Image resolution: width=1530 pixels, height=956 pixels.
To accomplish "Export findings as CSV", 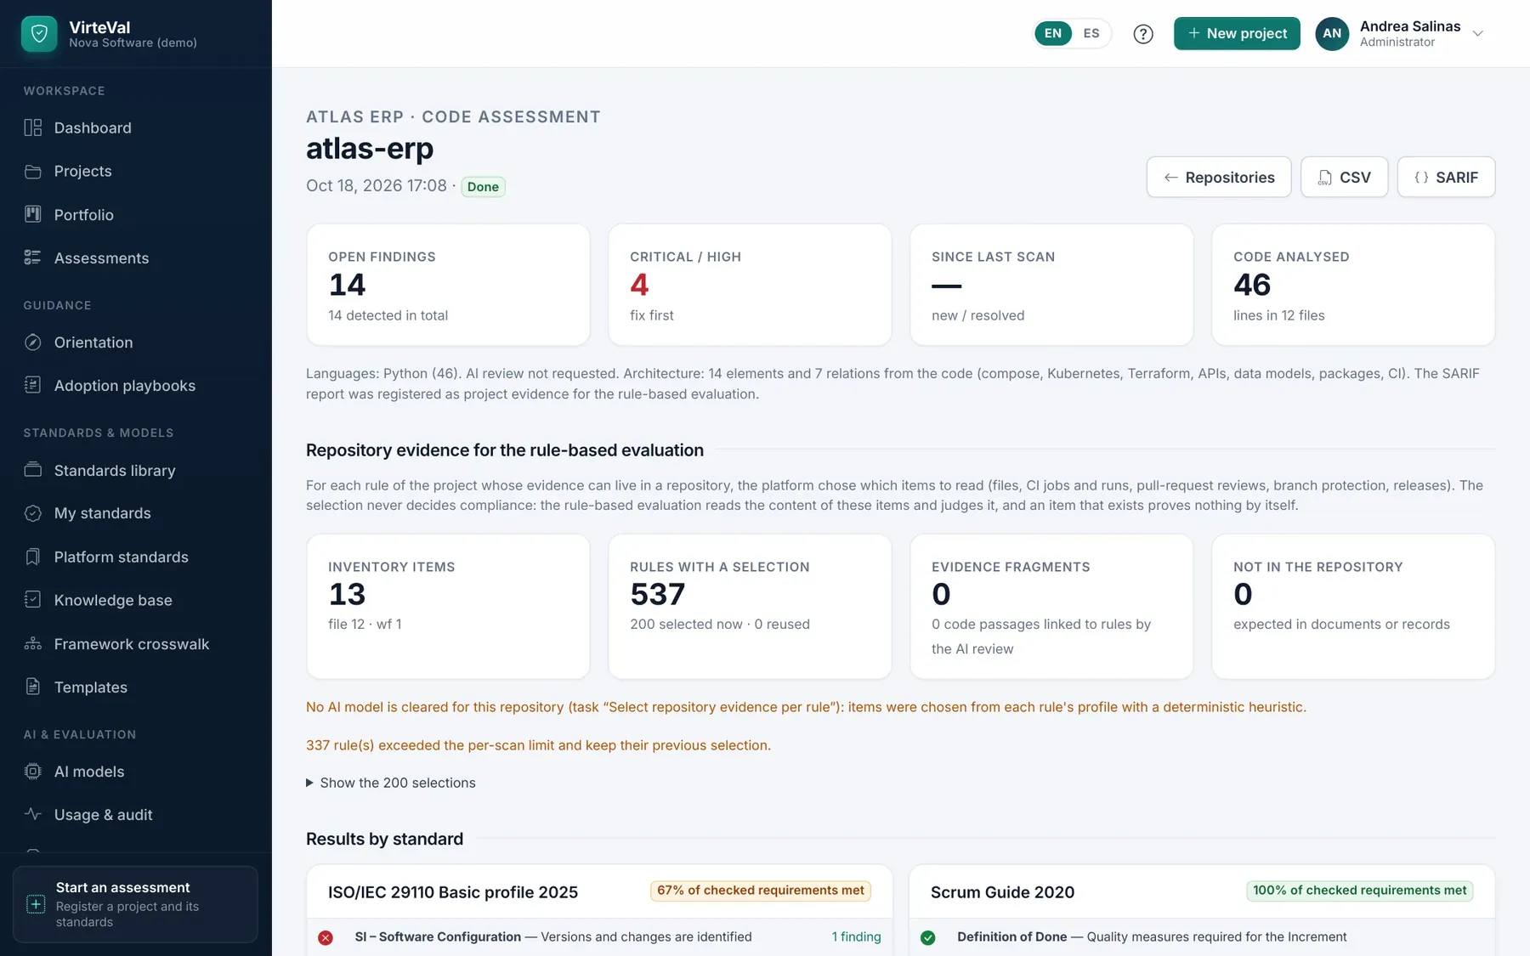I will click(1344, 177).
